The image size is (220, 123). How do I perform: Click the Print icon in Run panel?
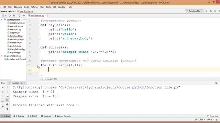pyautogui.click(x=7, y=104)
